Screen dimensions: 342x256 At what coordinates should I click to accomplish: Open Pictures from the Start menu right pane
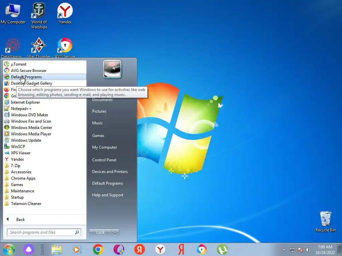pyautogui.click(x=99, y=111)
